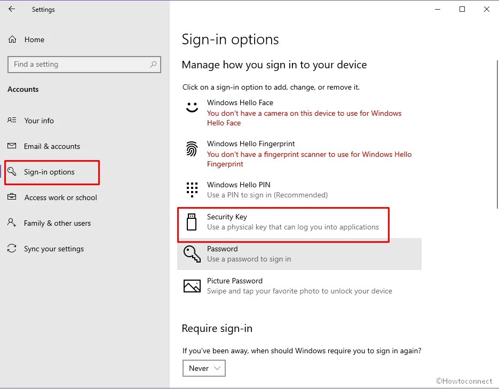The width and height of the screenshot is (499, 389).
Task: Select the Windows Hello PIN icon
Action: 192,190
